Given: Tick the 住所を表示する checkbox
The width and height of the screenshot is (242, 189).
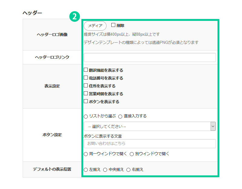Looking at the screenshot, I should (x=86, y=86).
